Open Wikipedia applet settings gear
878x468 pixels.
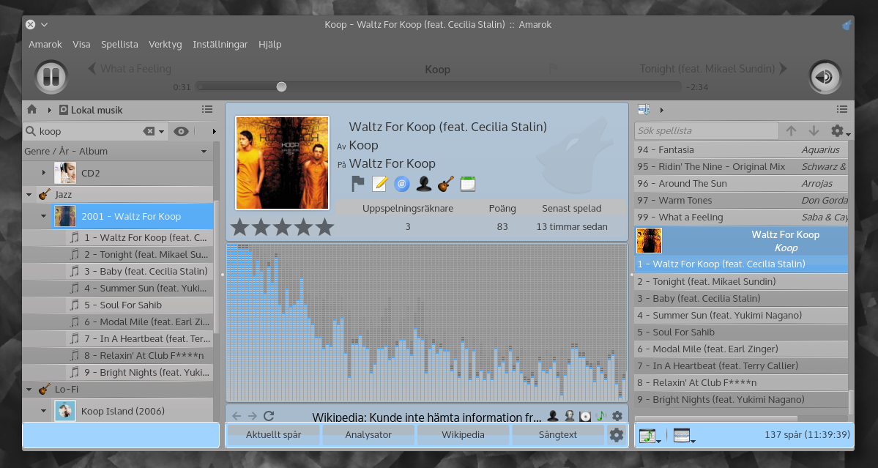(x=617, y=416)
